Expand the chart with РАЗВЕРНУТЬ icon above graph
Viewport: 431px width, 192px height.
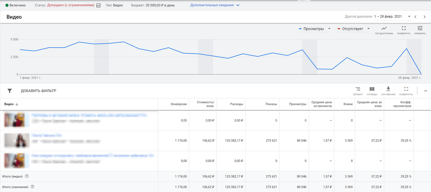pyautogui.click(x=404, y=28)
